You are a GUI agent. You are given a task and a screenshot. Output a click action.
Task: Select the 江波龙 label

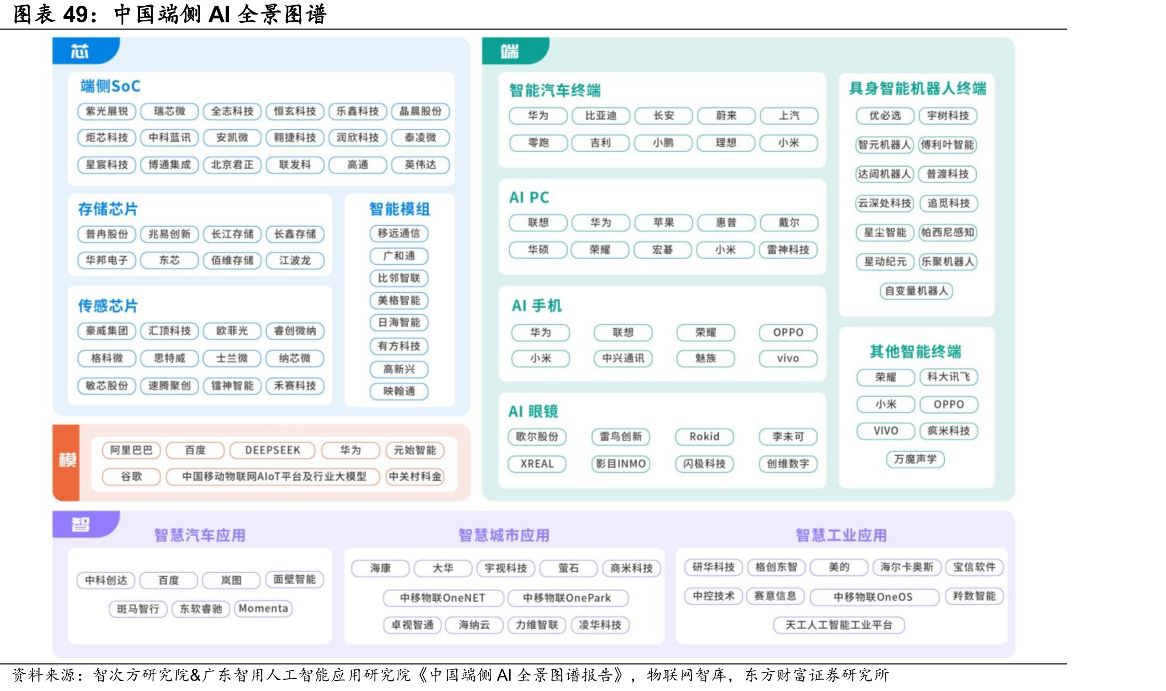click(x=295, y=260)
